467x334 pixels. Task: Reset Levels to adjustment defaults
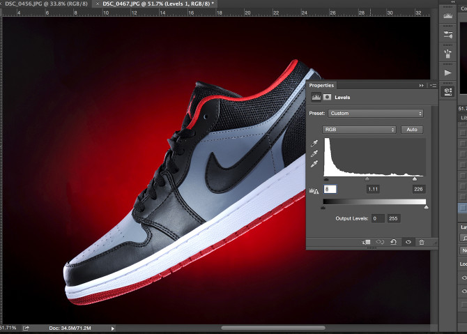(393, 242)
